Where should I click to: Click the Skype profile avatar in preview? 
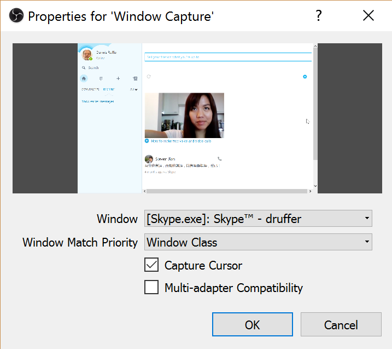pos(87,55)
